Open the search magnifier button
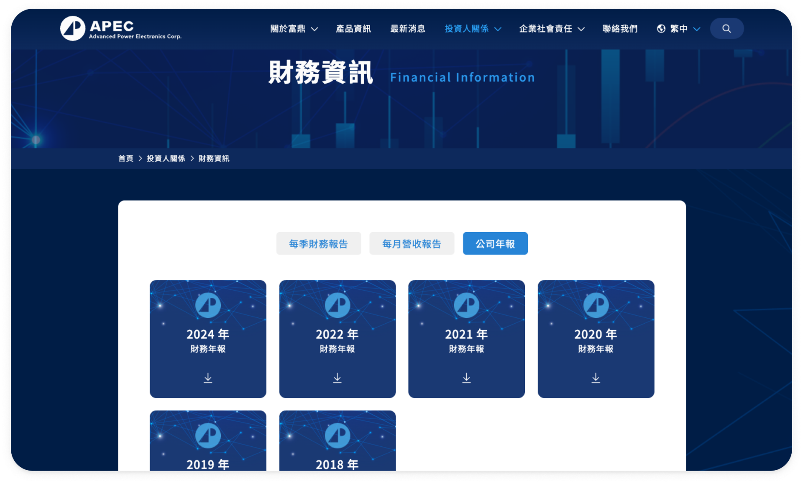Viewport: 803px width, 484px height. pyautogui.click(x=726, y=29)
